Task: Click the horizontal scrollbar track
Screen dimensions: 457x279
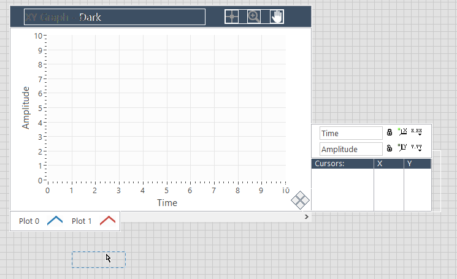Action: coord(211,216)
